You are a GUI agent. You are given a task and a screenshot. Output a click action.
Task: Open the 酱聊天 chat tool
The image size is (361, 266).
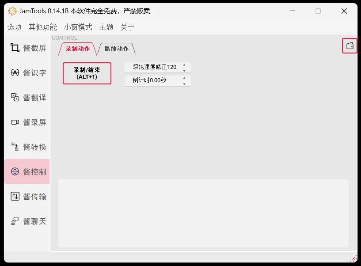pos(27,221)
